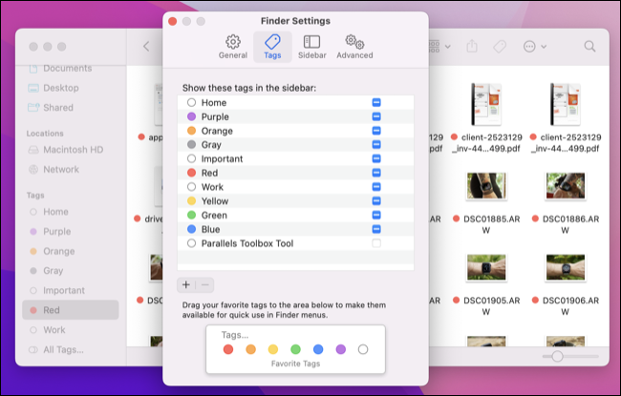Viewport: 621px width, 396px height.
Task: Select DSC01906.ARW thumbnail in Finder
Action: 566,267
